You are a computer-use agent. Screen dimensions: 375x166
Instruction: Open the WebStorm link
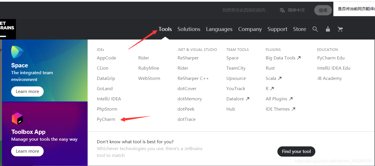pos(149,78)
